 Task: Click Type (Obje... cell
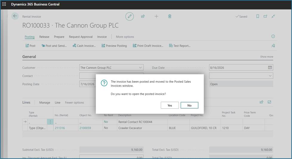click(37, 128)
